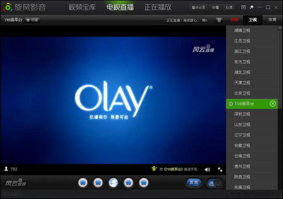Image resolution: width=283 pixels, height=199 pixels.
Task: Take the leftmost blue sofa seat
Action: click(83, 183)
